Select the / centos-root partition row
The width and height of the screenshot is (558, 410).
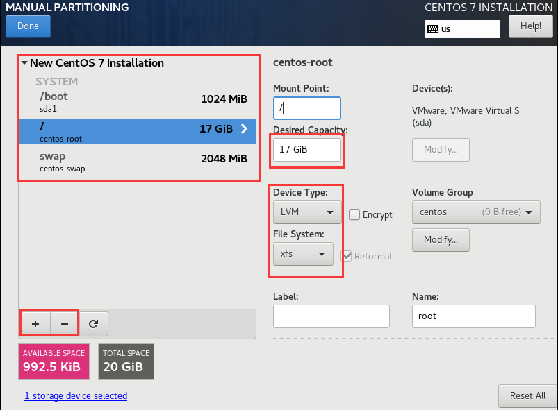click(x=138, y=131)
